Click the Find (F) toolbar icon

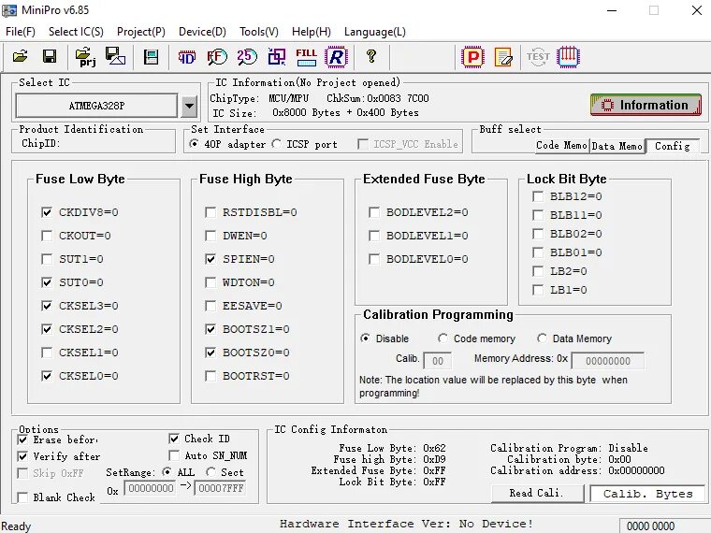pos(217,57)
